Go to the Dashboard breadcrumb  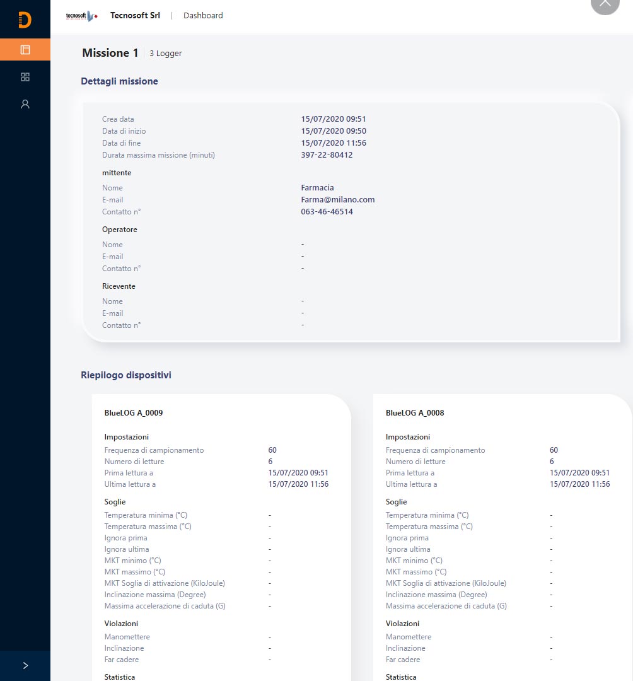(203, 16)
